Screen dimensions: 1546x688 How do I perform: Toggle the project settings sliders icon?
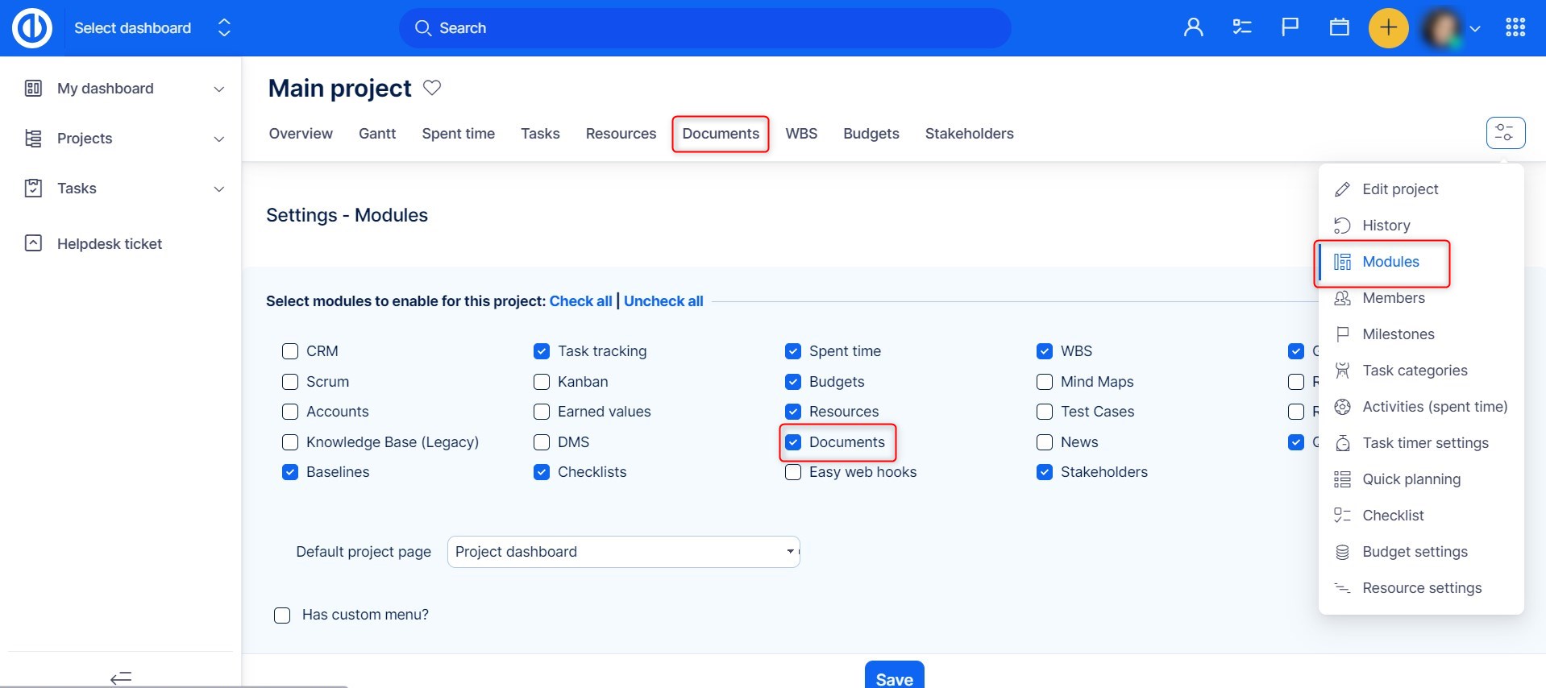pyautogui.click(x=1505, y=133)
